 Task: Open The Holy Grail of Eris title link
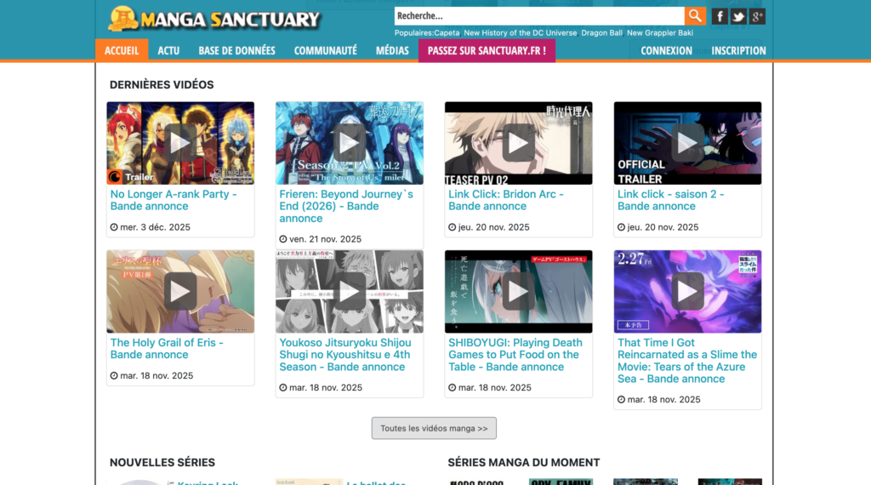(x=167, y=348)
